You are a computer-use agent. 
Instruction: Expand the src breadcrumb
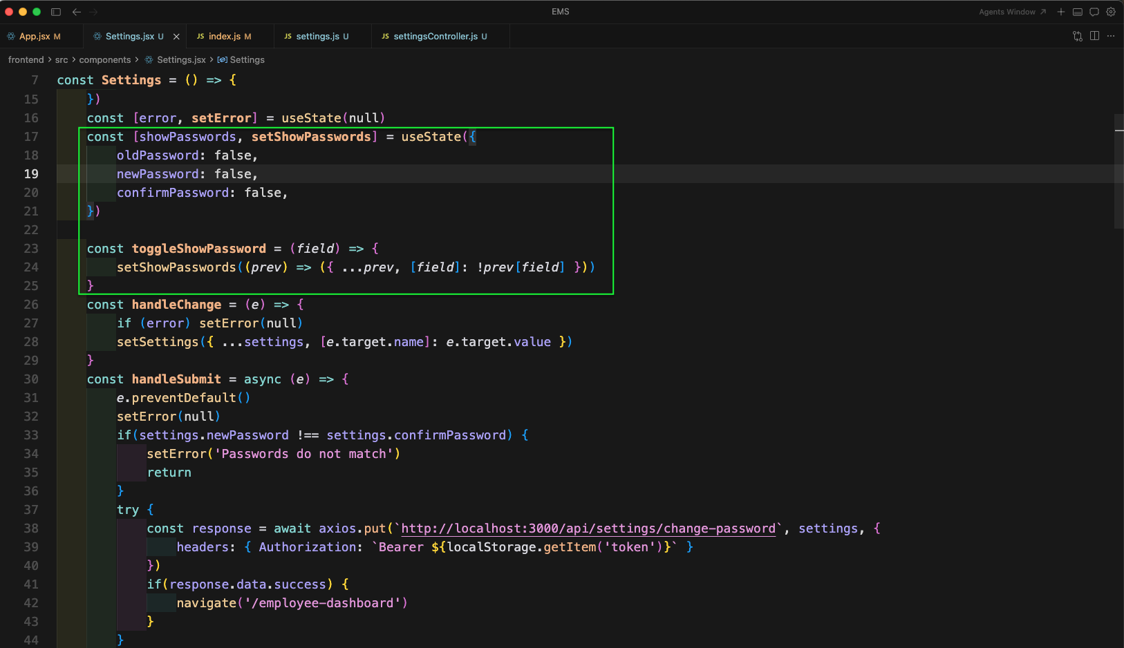[62, 60]
